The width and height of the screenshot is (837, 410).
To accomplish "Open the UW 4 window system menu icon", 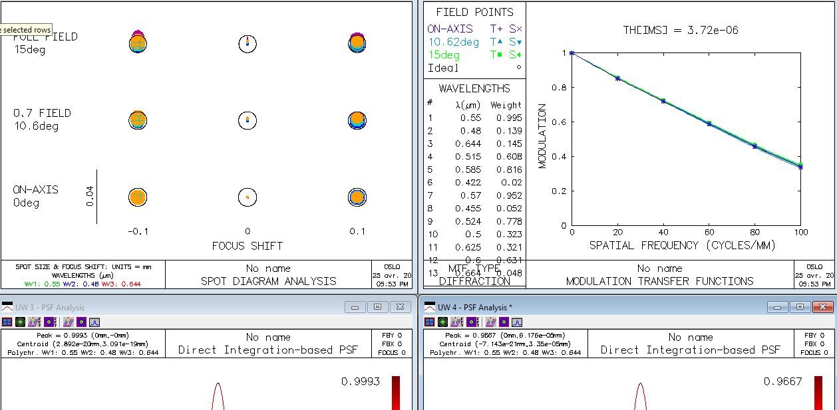I will [x=430, y=307].
